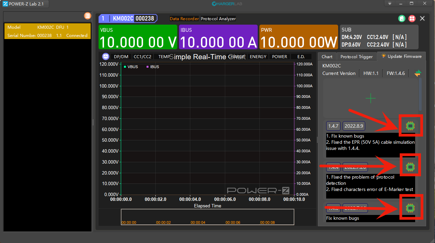The image size is (435, 243).
Task: Click the round blue icon left of DP/DM
Action: 105,56
